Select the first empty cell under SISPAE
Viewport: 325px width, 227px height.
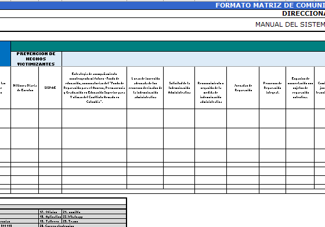50,118
